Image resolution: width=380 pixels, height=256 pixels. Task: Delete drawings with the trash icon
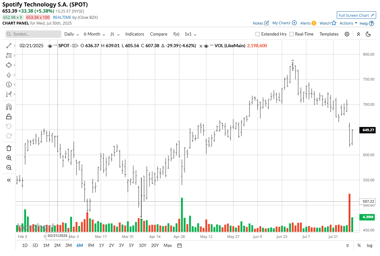click(x=9, y=148)
